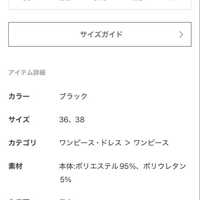200x200 pixels.
Task: Click the cut-off label below 素材
Action: coord(19,199)
